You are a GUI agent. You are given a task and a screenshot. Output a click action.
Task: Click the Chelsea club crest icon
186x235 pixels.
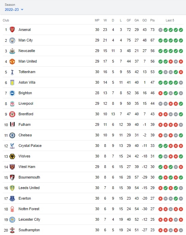click(12, 135)
